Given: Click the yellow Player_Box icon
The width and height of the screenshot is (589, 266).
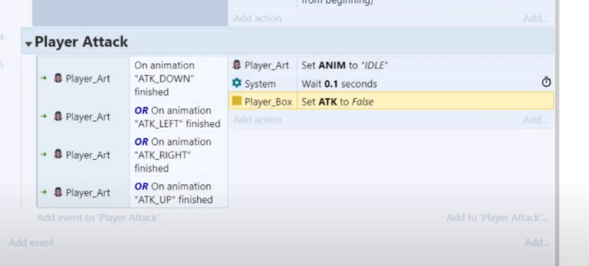Looking at the screenshot, I should point(237,101).
